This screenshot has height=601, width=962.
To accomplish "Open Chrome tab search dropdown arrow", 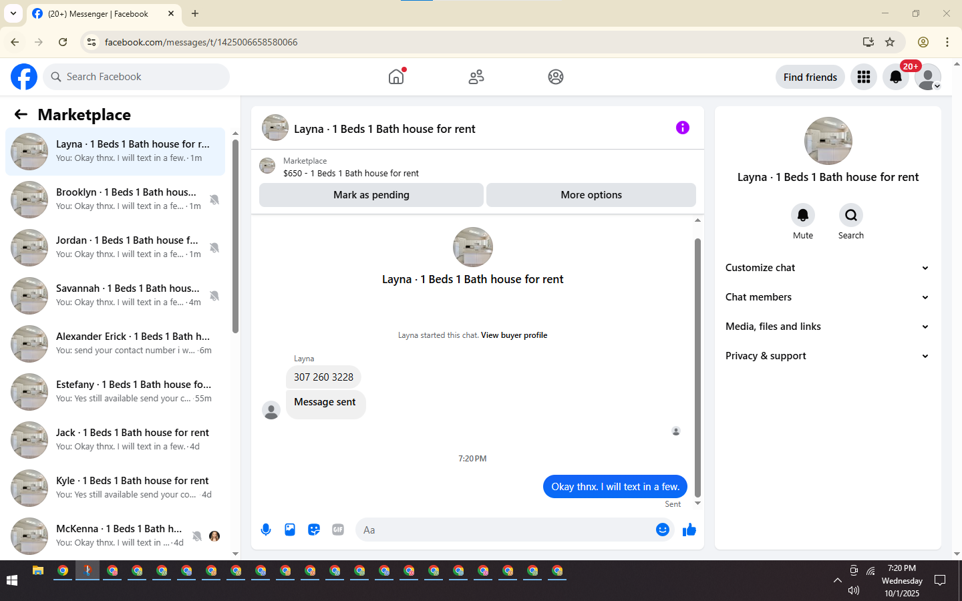I will (13, 13).
